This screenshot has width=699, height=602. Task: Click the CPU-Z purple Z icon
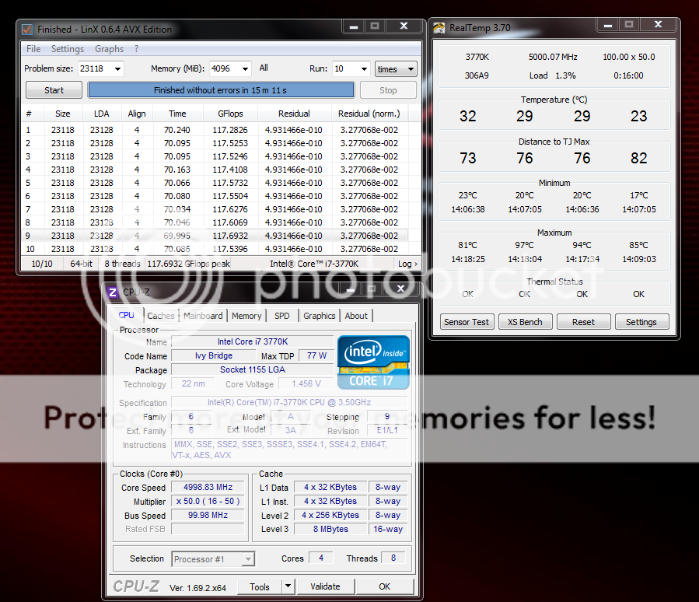pos(113,292)
